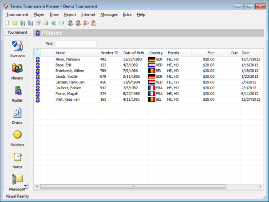The height and width of the screenshot is (202, 269).
Task: Click the player payment coin icon
Action: 94,23
